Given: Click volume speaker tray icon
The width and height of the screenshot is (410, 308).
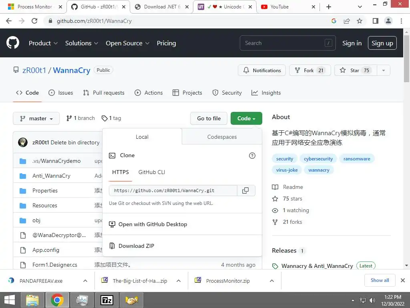Looking at the screenshot, I should (372, 300).
